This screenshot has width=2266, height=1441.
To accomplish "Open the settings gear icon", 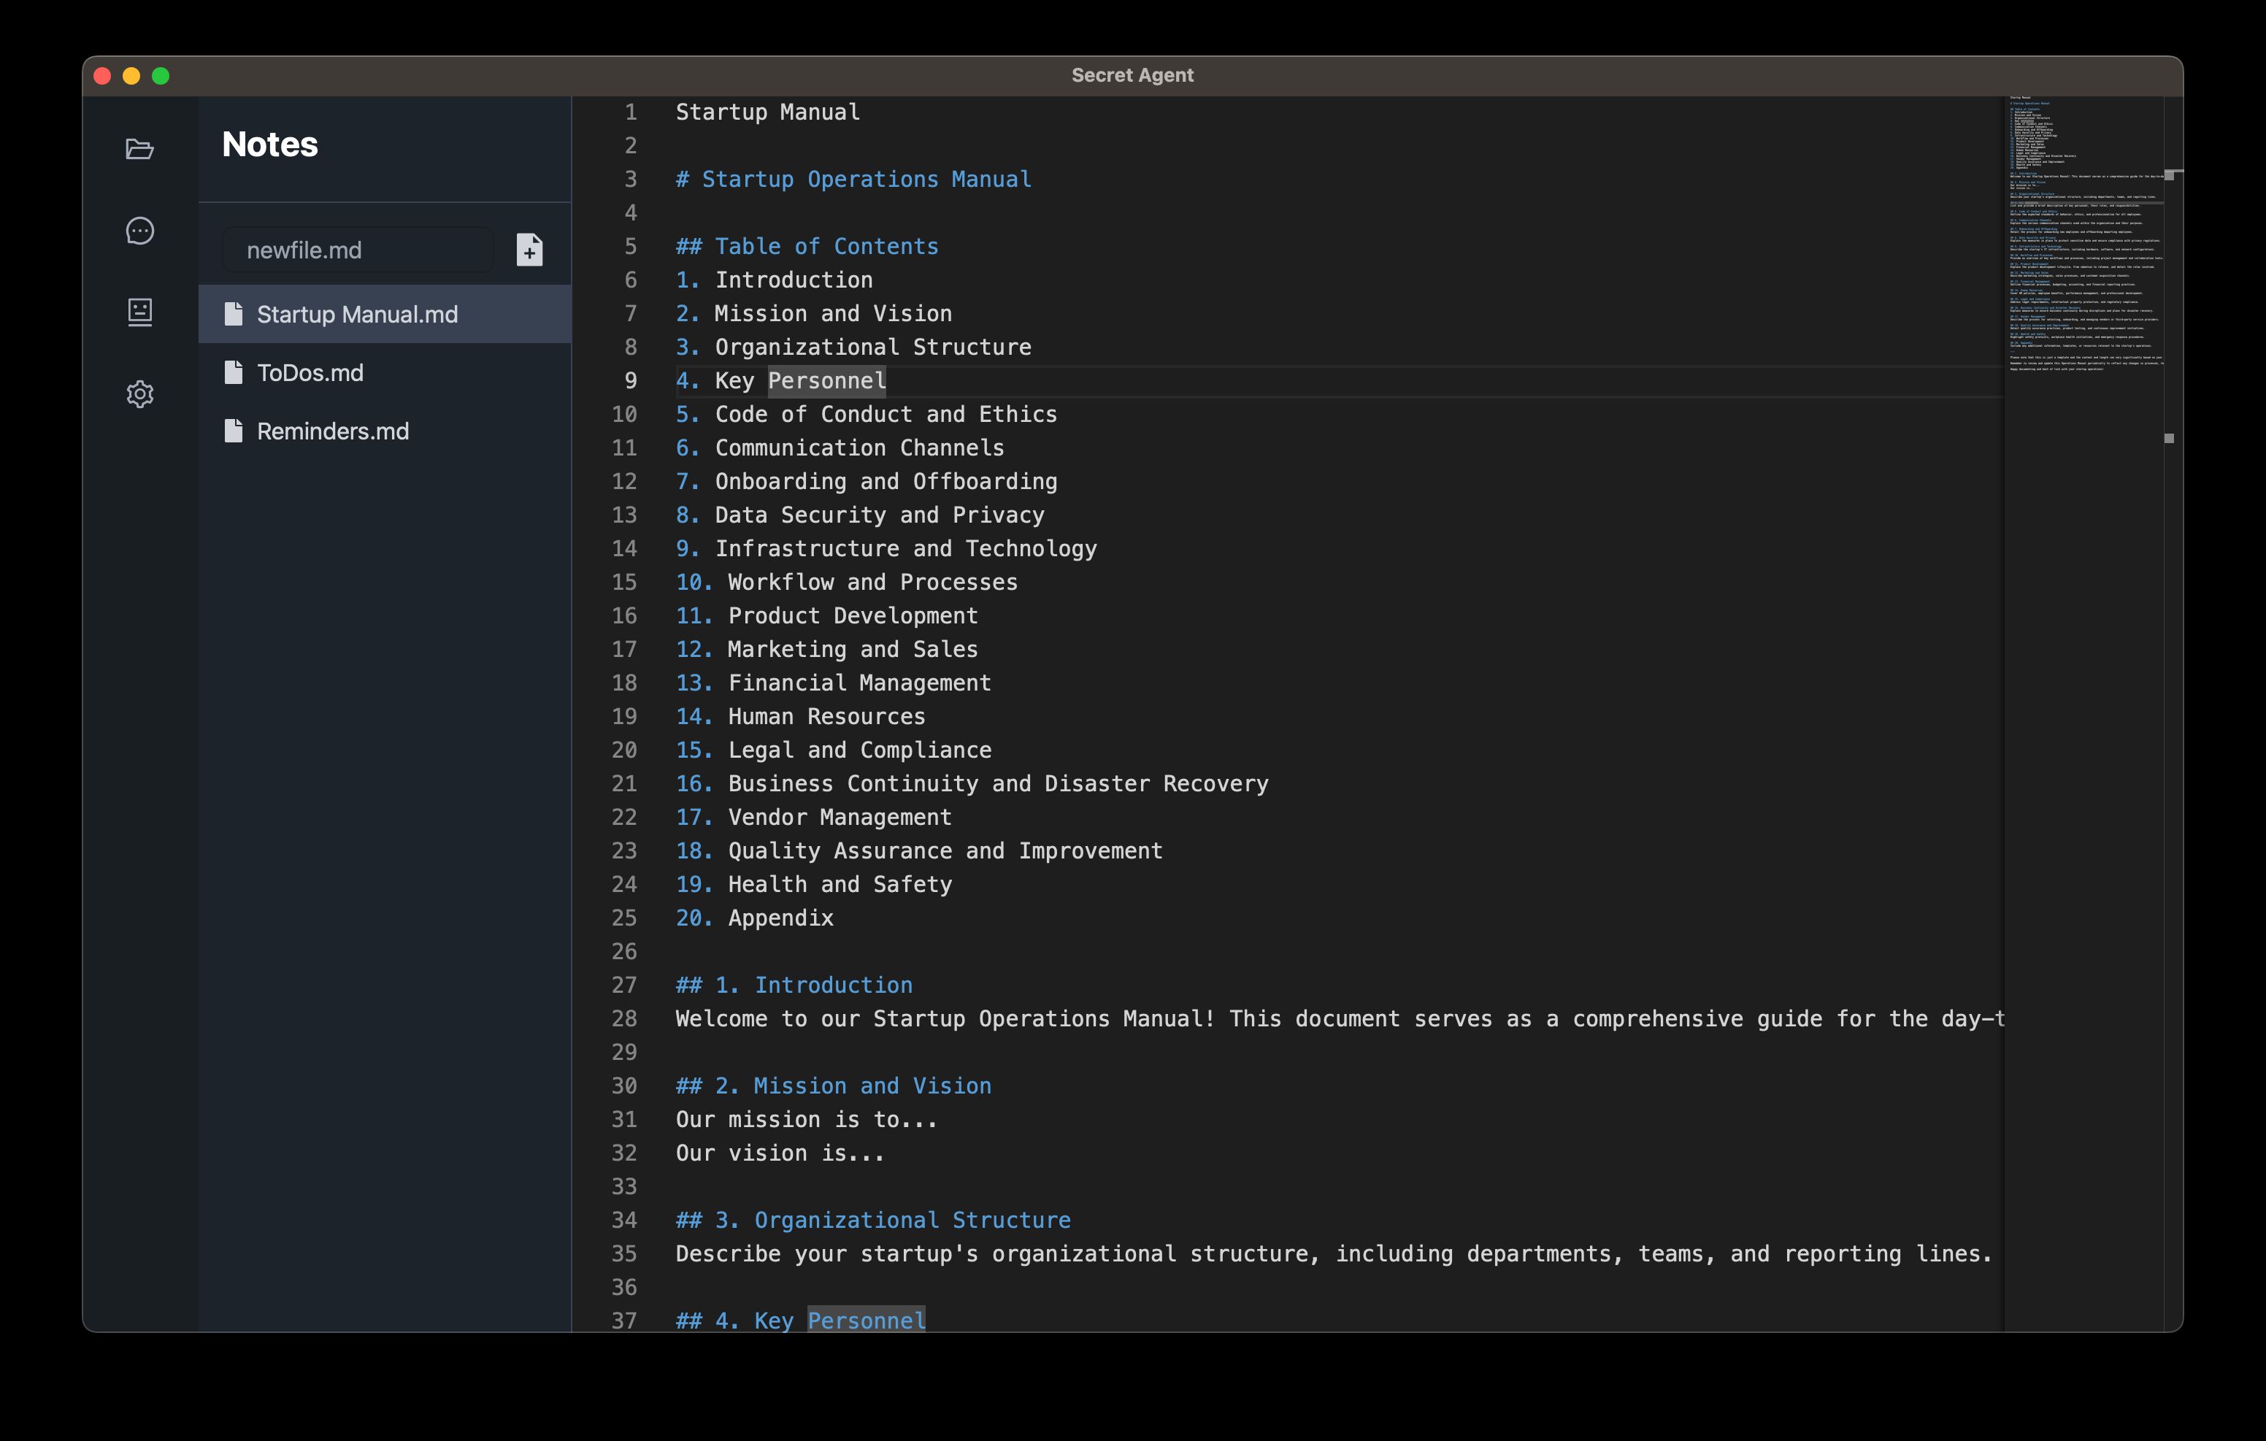I will [139, 393].
